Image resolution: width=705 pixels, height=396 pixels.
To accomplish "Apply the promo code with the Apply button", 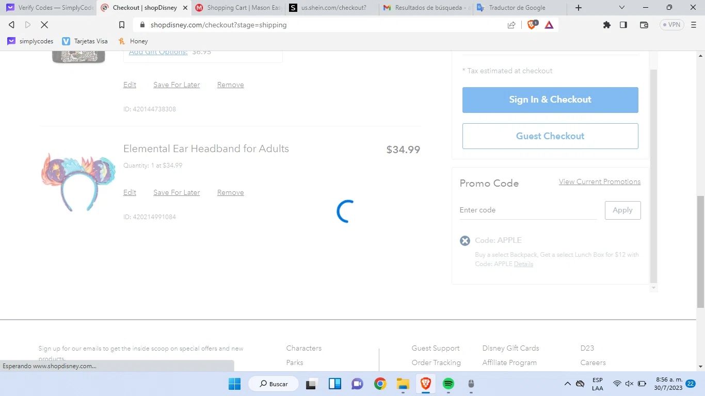I will click(622, 210).
